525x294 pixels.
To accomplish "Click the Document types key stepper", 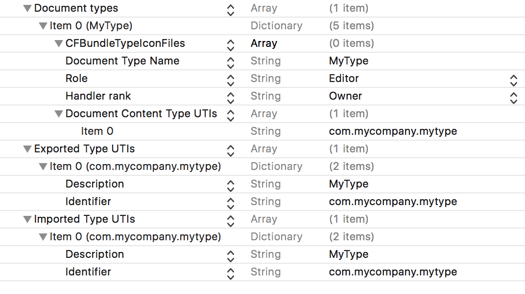I will pos(231,9).
